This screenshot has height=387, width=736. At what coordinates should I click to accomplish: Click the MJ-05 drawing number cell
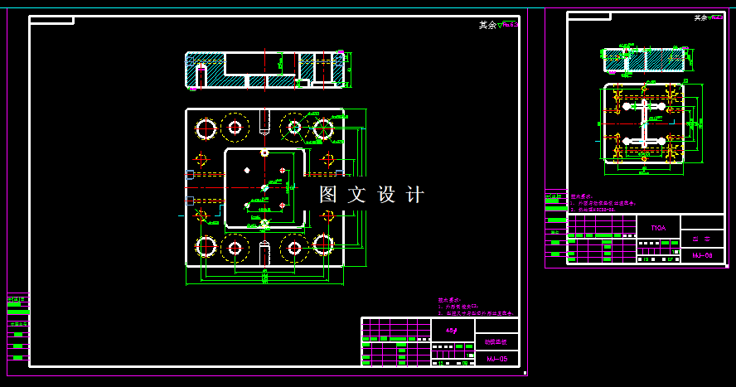click(x=496, y=359)
